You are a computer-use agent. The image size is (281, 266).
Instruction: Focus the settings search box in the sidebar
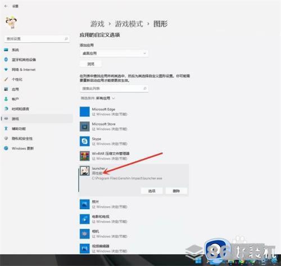[37, 39]
